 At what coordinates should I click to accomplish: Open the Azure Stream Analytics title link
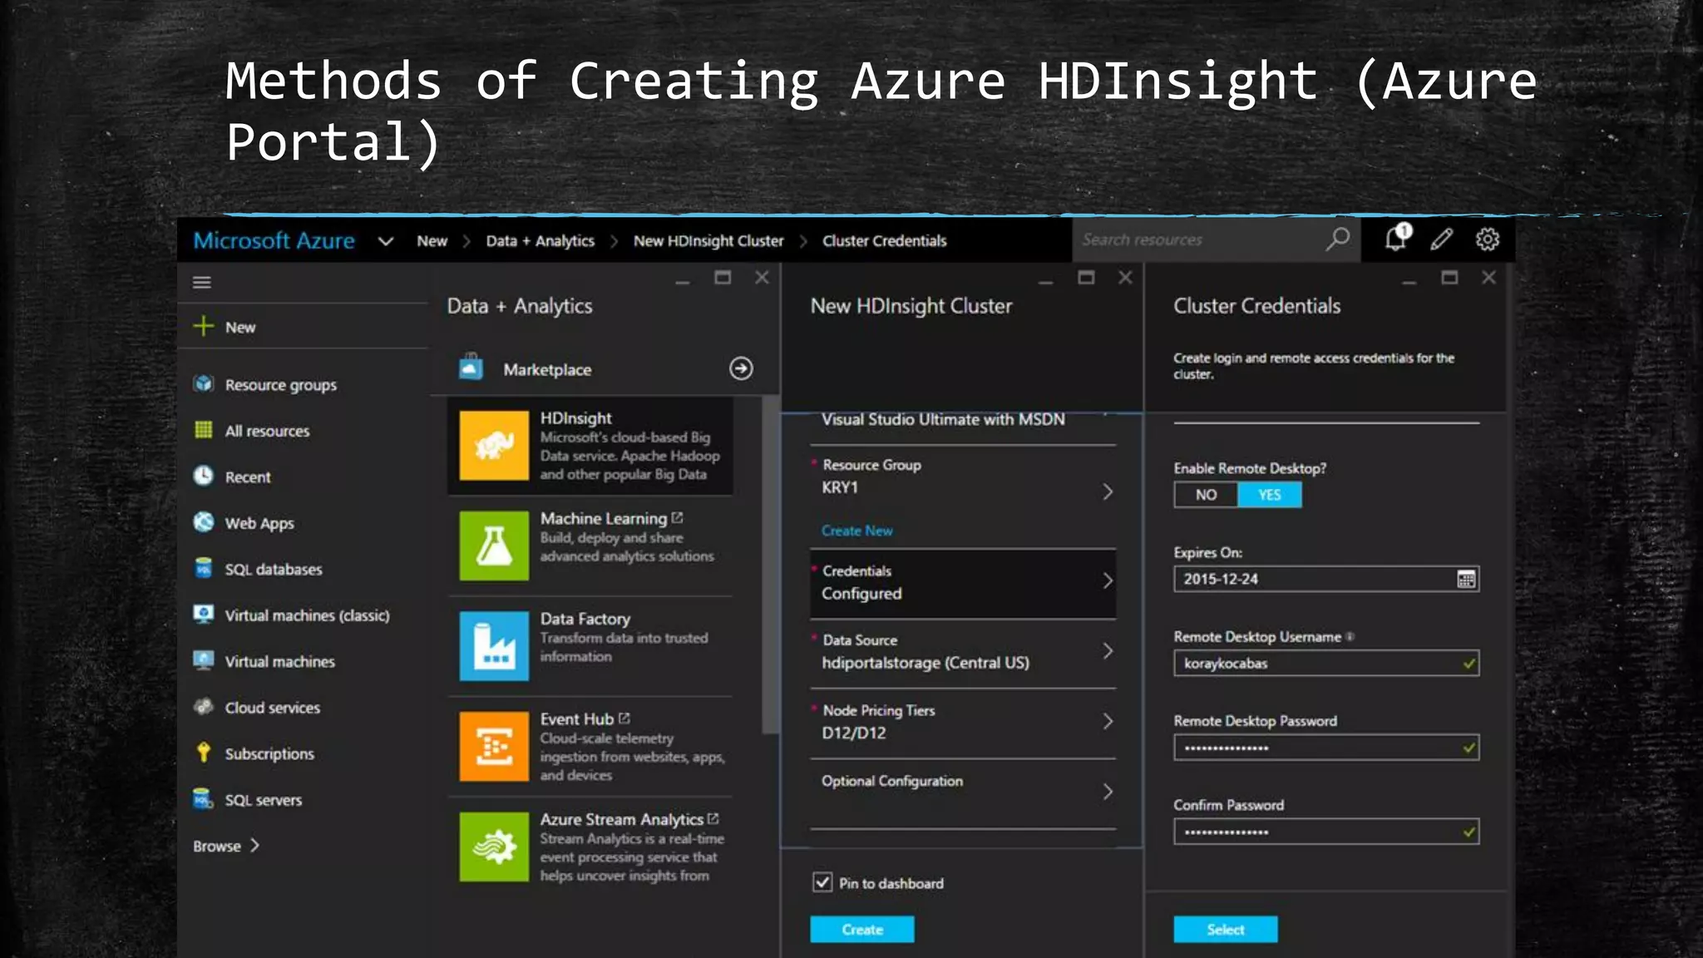click(x=621, y=820)
